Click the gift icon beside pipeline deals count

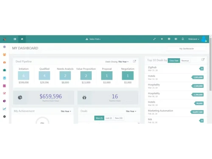click(x=84, y=98)
